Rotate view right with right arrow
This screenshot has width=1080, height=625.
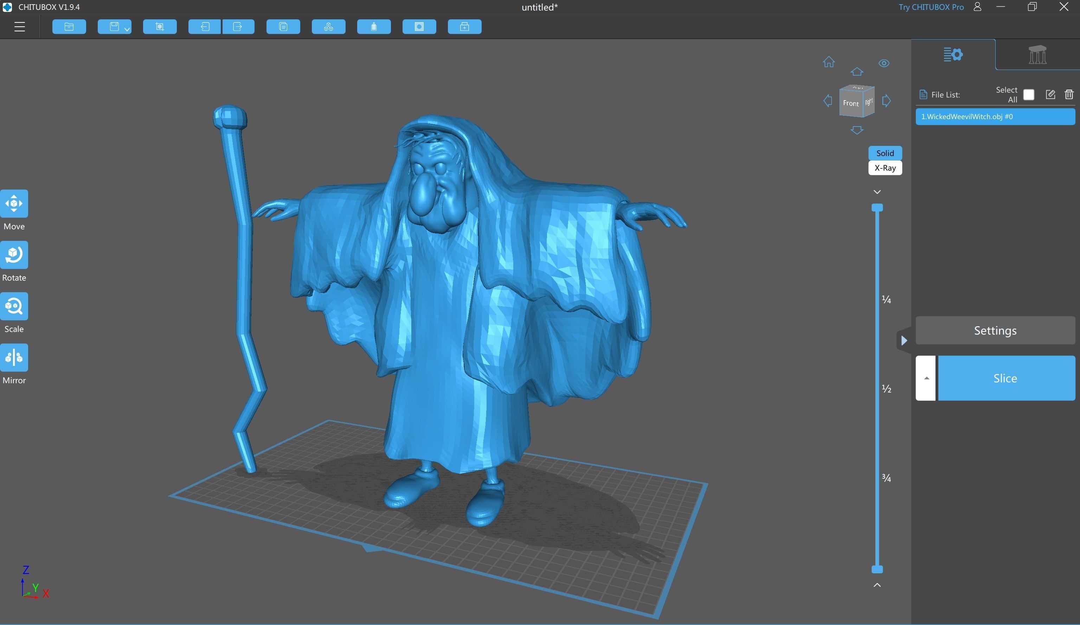pyautogui.click(x=886, y=101)
